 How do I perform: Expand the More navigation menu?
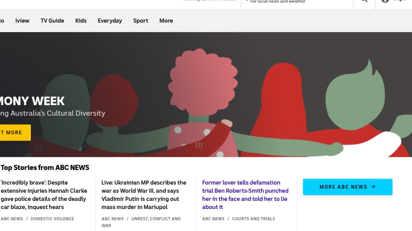pos(166,21)
